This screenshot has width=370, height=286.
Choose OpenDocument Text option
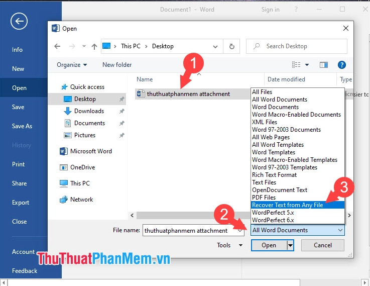(297, 190)
